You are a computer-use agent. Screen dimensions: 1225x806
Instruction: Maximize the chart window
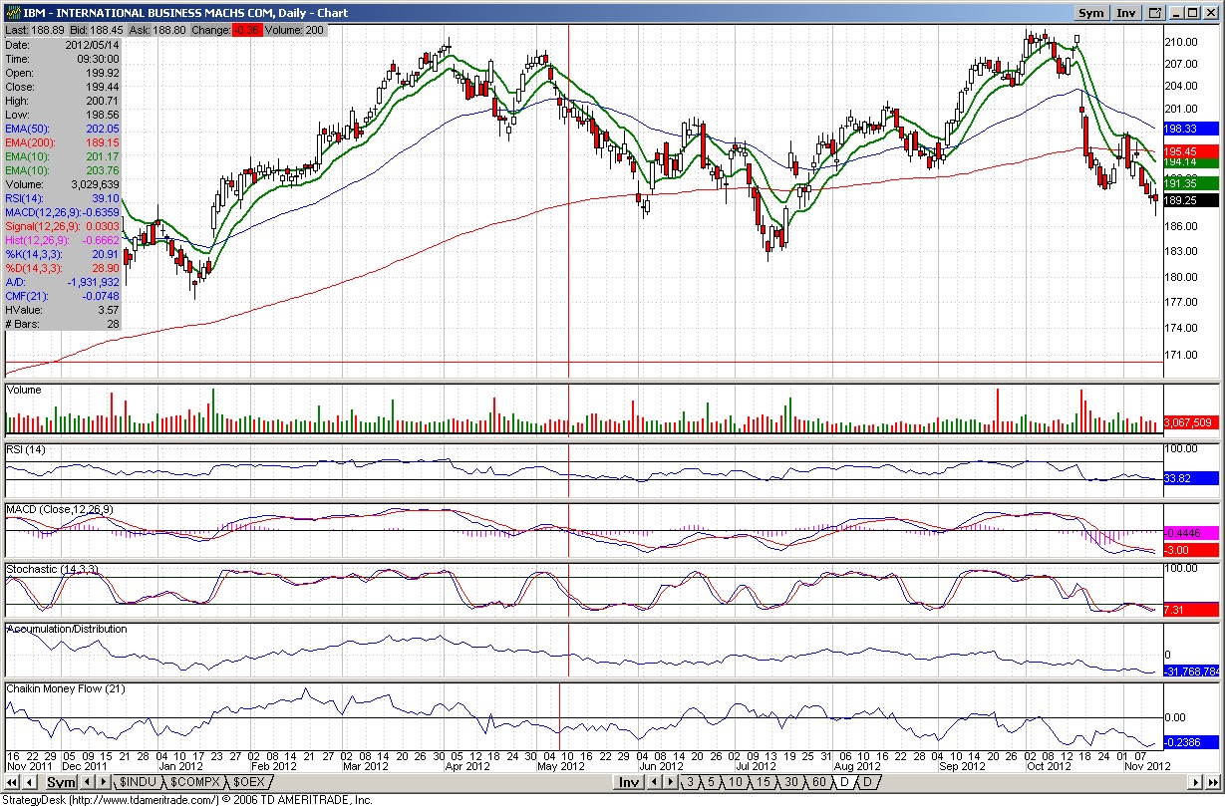[1193, 13]
